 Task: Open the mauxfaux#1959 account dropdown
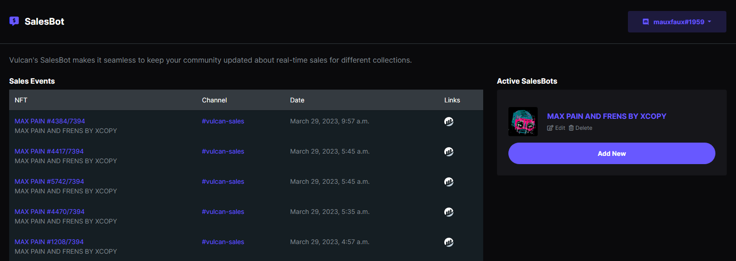tap(677, 21)
